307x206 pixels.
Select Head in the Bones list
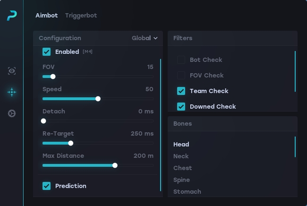181,145
